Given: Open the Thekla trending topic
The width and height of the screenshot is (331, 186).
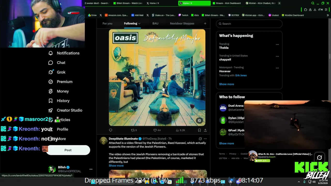Looking at the screenshot, I should (x=224, y=48).
